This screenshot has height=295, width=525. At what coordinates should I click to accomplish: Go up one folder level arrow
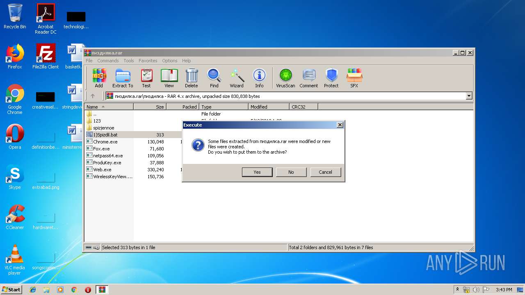(x=93, y=96)
